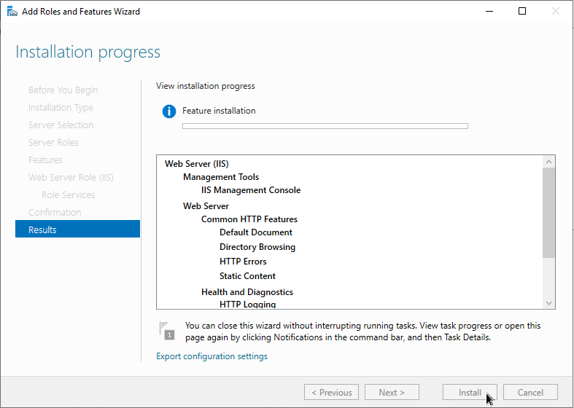Image resolution: width=574 pixels, height=408 pixels.
Task: Click Health and Diagnostics entry
Action: (x=247, y=292)
